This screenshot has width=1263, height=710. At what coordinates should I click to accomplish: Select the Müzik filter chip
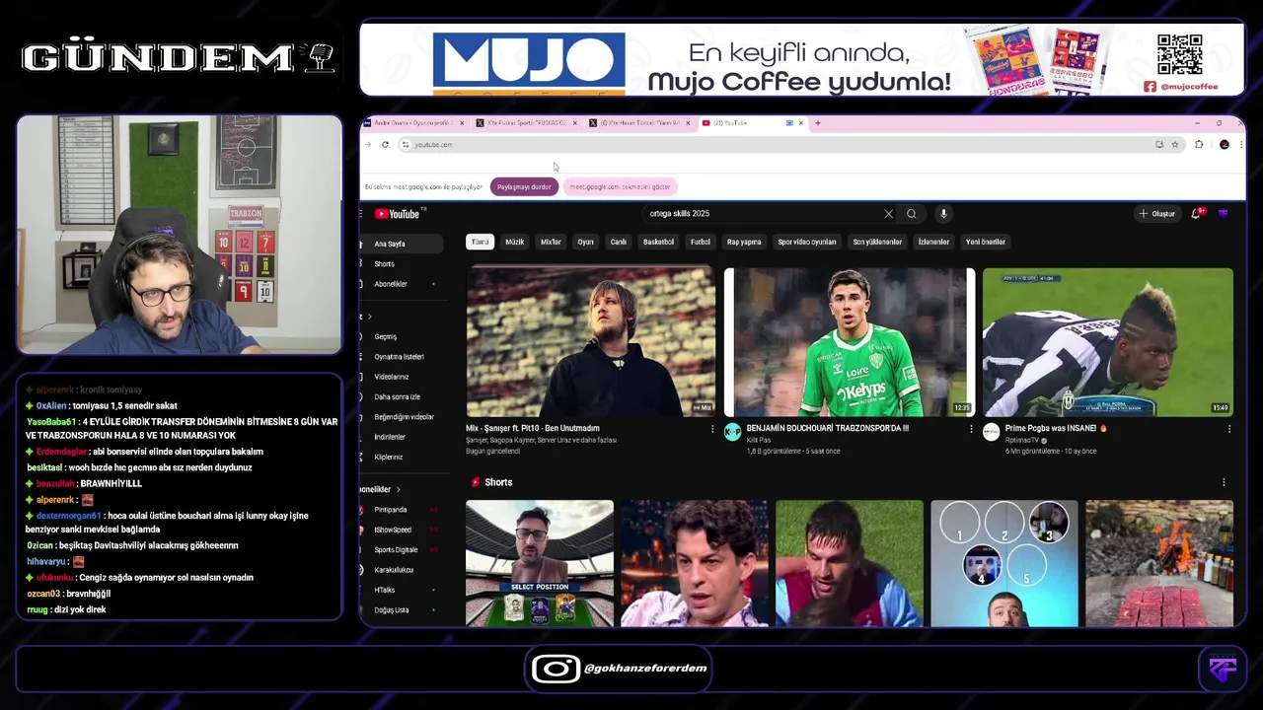(x=515, y=242)
